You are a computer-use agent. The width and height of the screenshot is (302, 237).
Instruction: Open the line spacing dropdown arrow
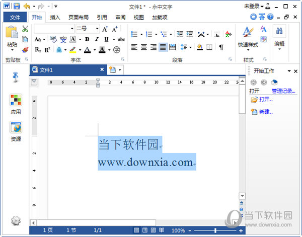point(190,47)
